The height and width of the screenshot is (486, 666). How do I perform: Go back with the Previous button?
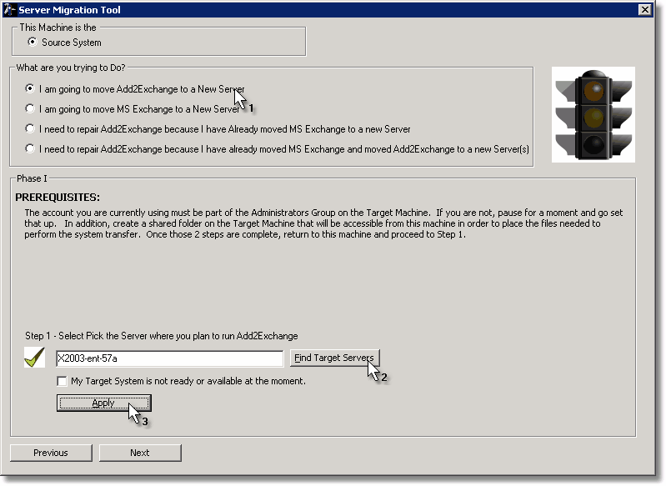(51, 453)
